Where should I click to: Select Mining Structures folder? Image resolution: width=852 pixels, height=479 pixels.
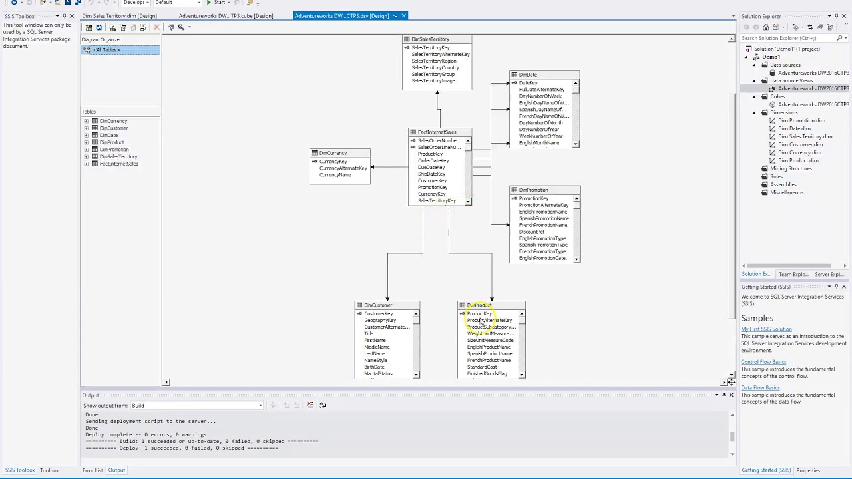791,168
